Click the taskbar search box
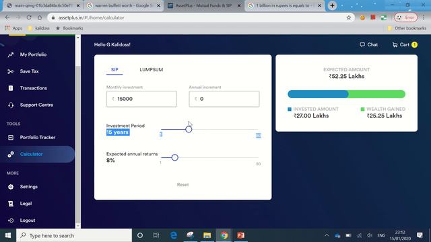This screenshot has width=431, height=242. pos(74,235)
